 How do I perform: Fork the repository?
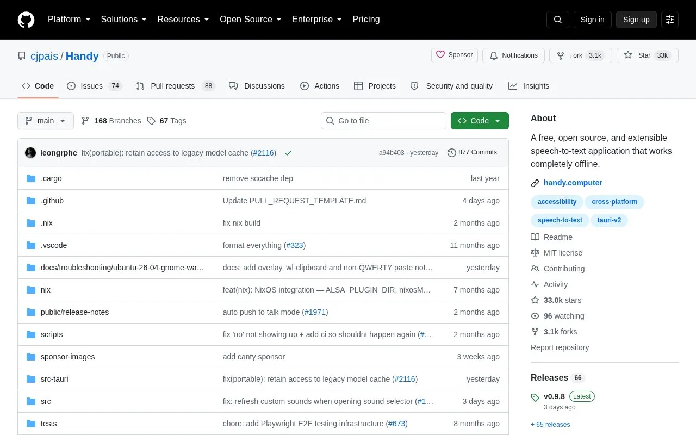581,55
